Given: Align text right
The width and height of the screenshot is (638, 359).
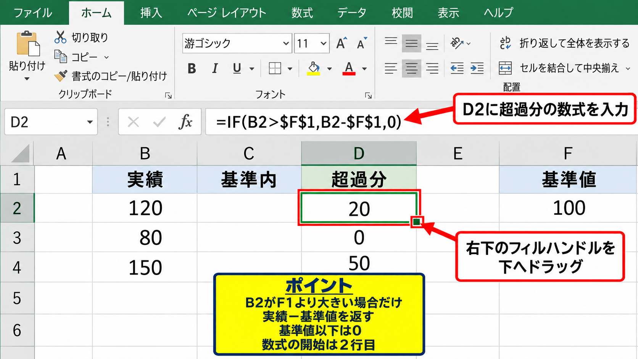Looking at the screenshot, I should (x=432, y=69).
